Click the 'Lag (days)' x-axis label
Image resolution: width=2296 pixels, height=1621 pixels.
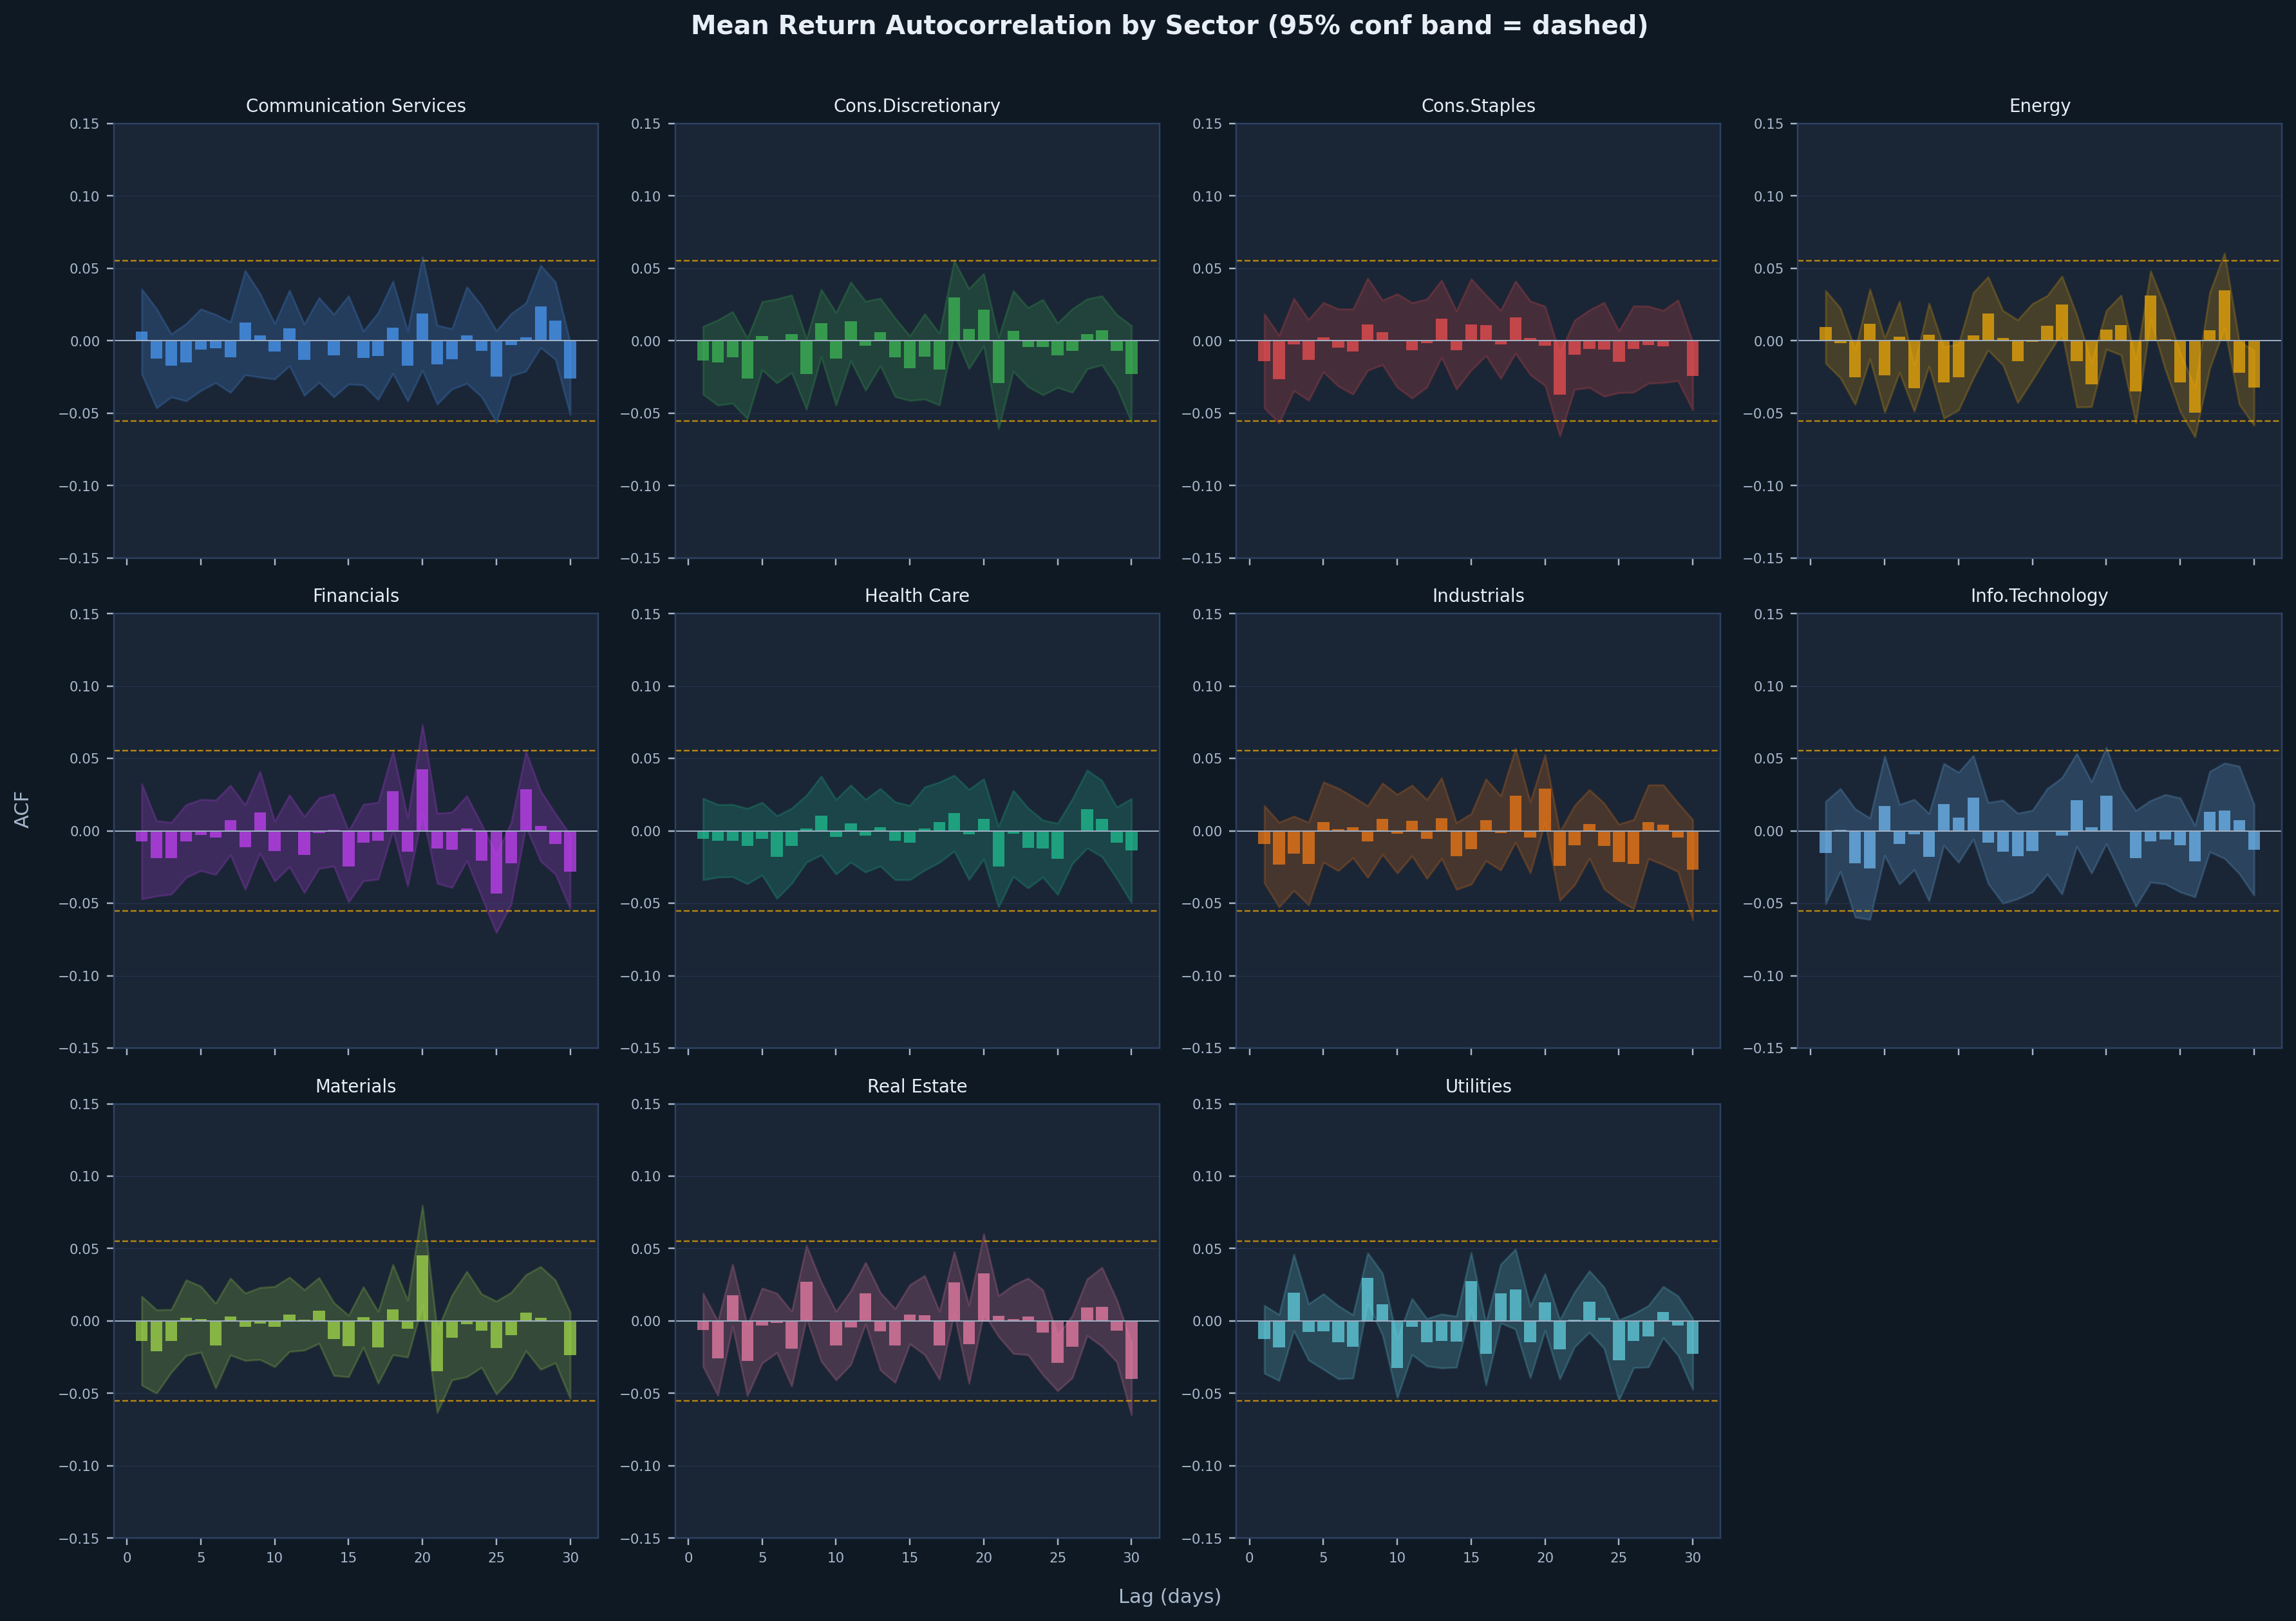pyautogui.click(x=1170, y=1596)
